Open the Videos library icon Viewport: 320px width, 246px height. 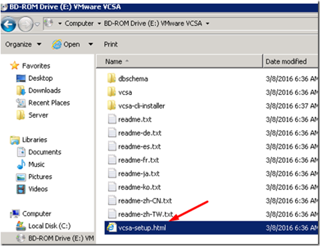tap(21, 189)
